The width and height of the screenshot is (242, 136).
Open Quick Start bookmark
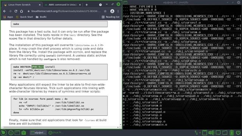pos(24,17)
